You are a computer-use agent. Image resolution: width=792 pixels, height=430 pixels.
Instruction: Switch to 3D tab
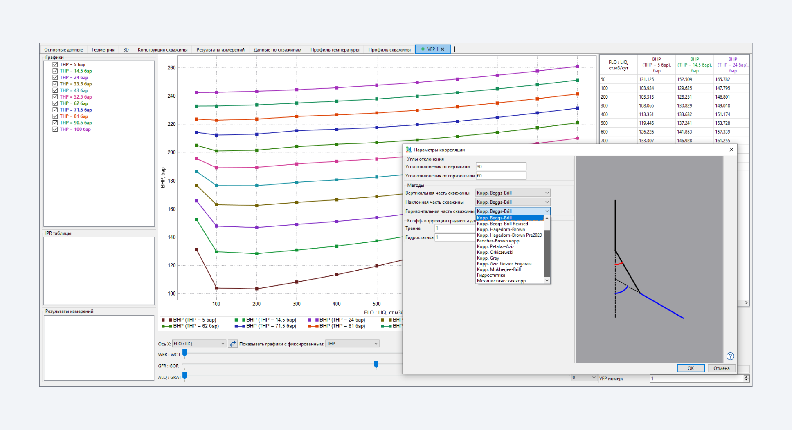126,49
